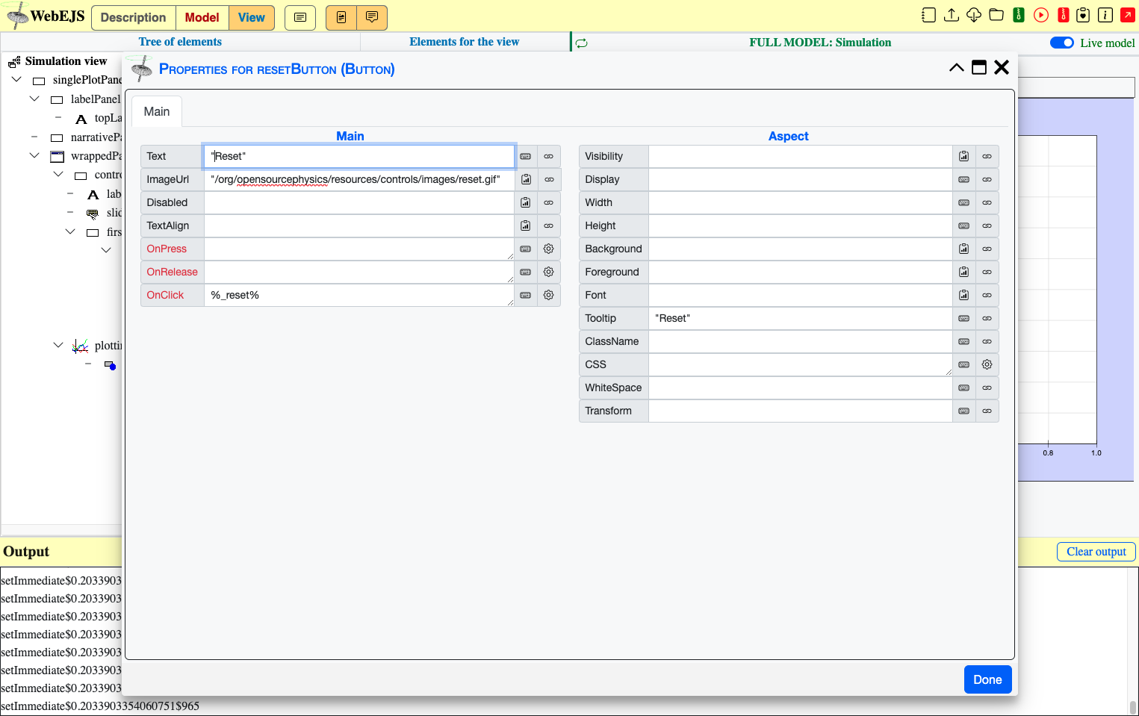1139x716 pixels.
Task: Click the OnClick input containing %_reset%
Action: pos(359,295)
